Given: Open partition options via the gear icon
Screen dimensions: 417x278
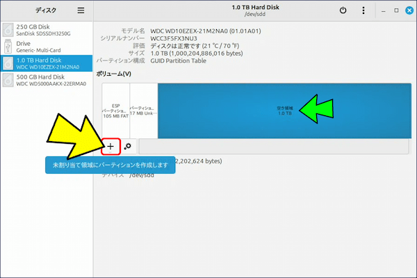Looking at the screenshot, I should tap(127, 147).
